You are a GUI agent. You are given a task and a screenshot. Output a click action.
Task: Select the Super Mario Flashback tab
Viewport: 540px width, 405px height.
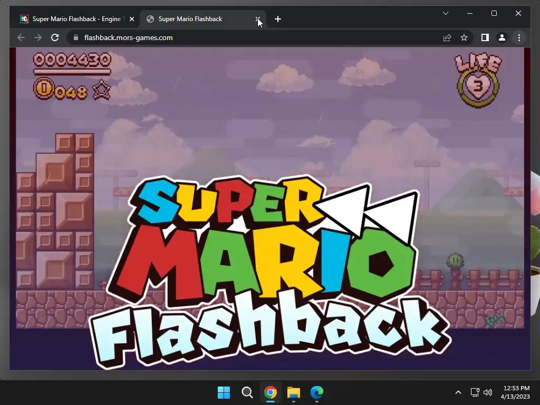[203, 19]
